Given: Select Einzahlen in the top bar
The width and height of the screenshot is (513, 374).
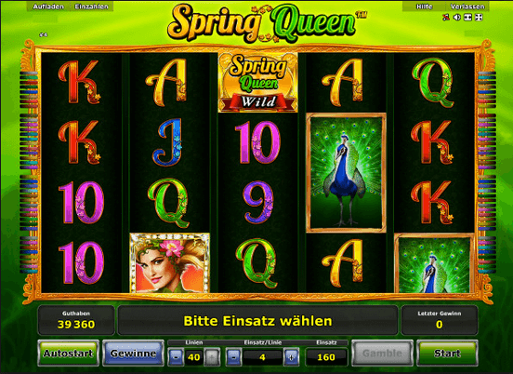Looking at the screenshot, I should [x=91, y=7].
